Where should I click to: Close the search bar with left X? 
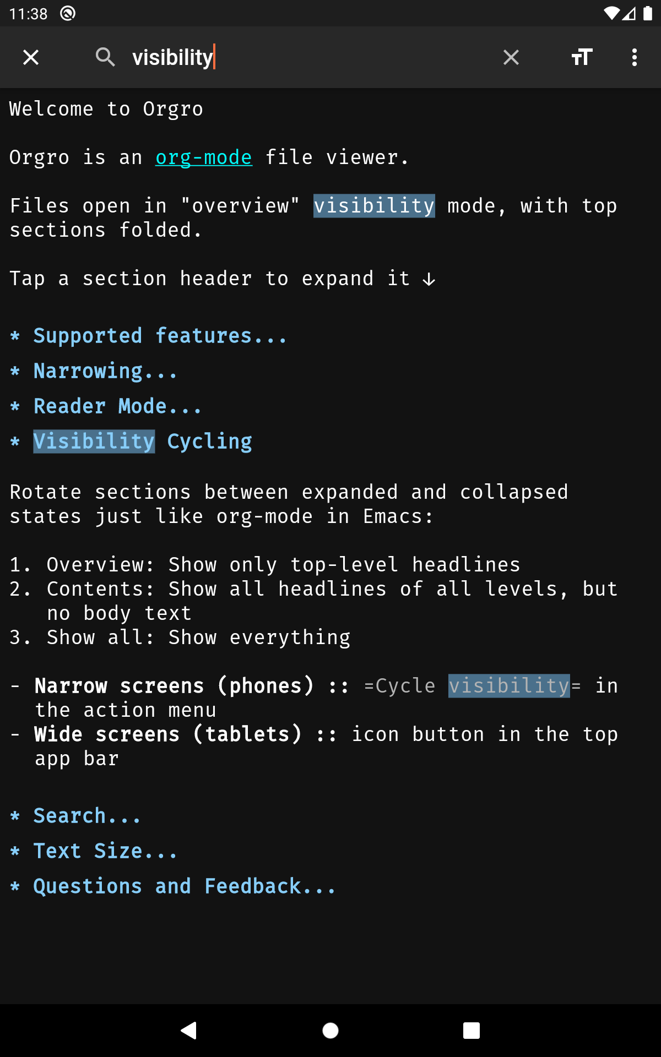(31, 57)
